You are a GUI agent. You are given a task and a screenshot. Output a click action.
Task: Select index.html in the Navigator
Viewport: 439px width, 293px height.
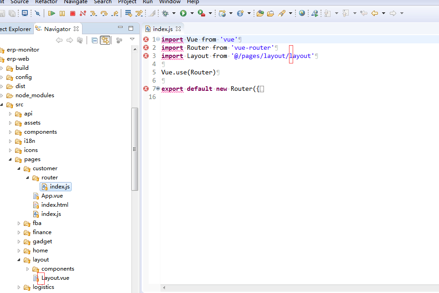(x=51, y=205)
